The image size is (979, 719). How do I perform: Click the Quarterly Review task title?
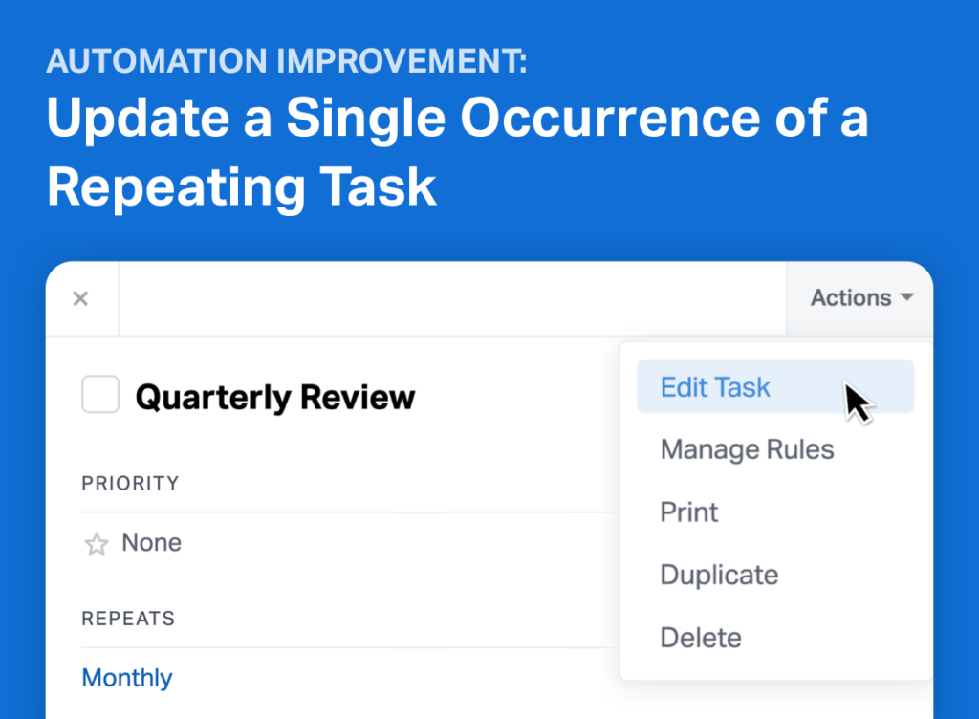(276, 394)
